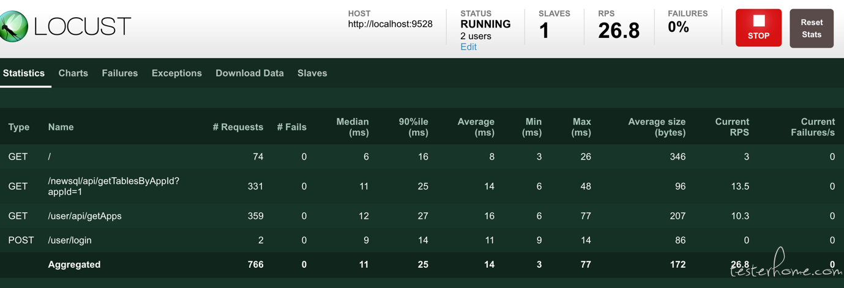844x288 pixels.
Task: Sort by # Requests column header
Action: coord(237,127)
